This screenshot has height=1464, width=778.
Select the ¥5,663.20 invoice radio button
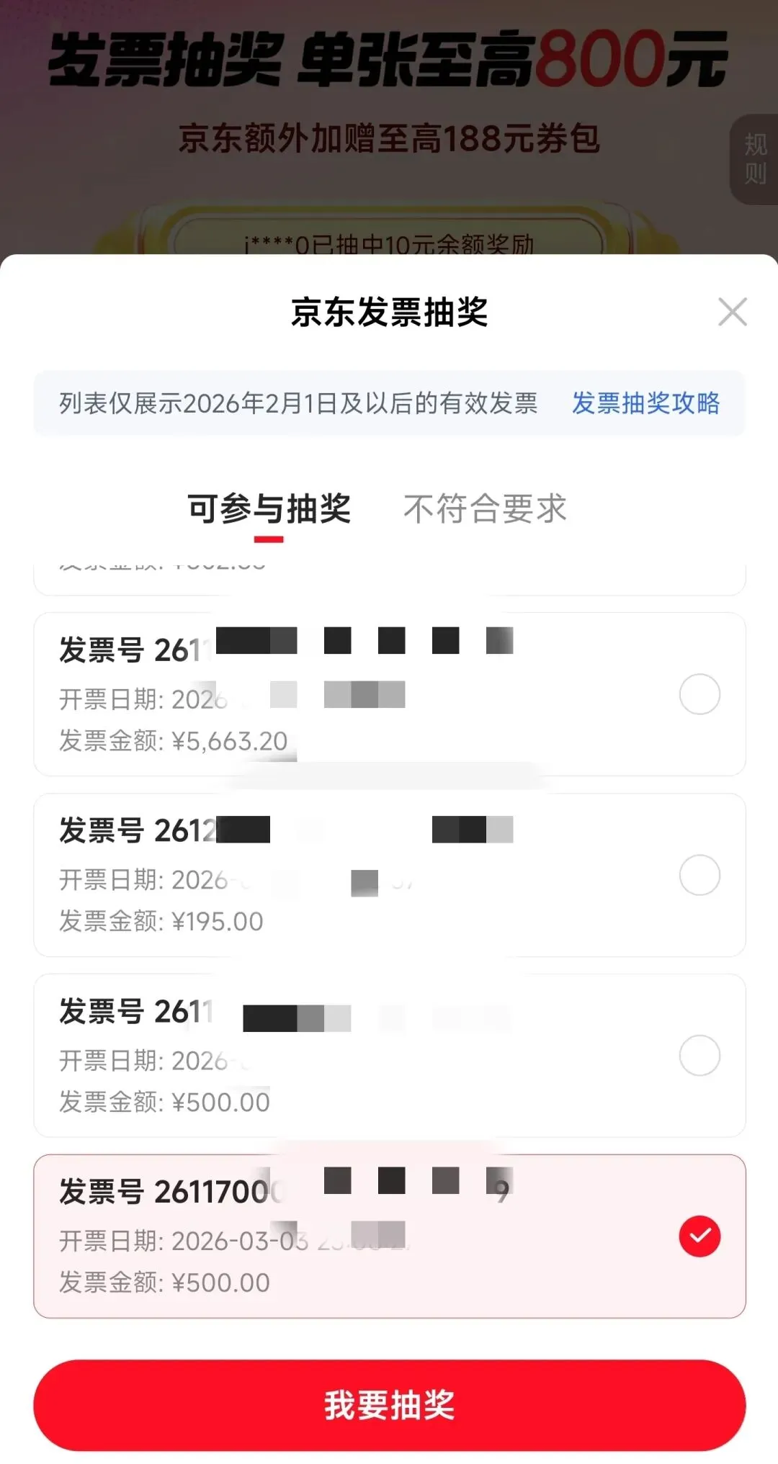(699, 694)
